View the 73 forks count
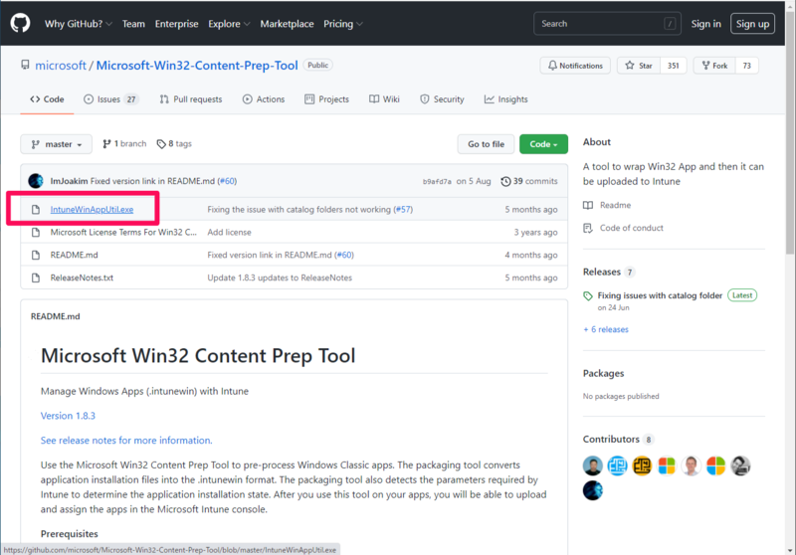The width and height of the screenshot is (796, 555). tap(747, 66)
